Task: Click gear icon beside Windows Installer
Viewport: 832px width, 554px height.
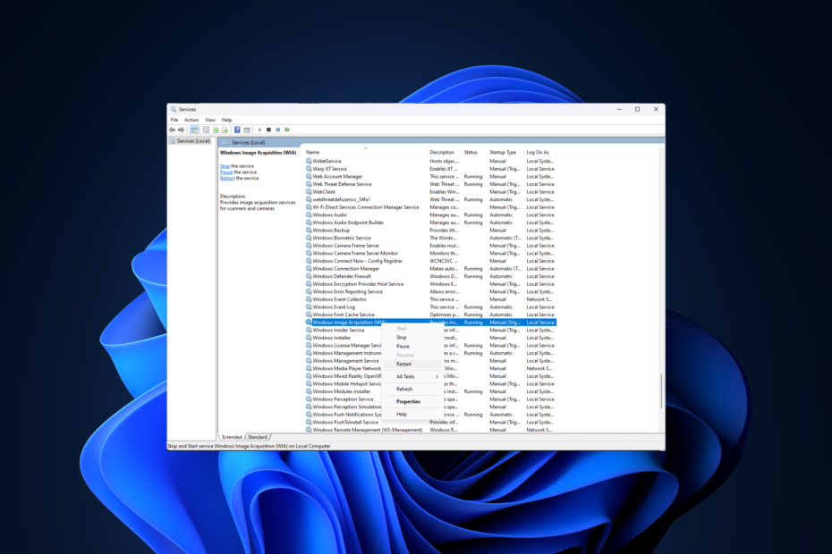Action: [309, 337]
